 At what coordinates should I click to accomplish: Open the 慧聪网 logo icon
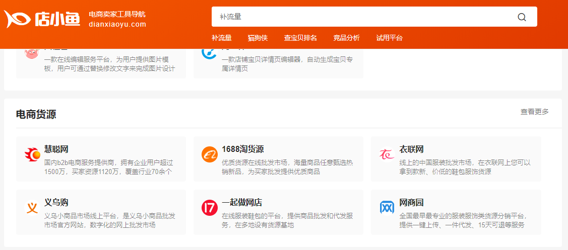[x=32, y=155]
